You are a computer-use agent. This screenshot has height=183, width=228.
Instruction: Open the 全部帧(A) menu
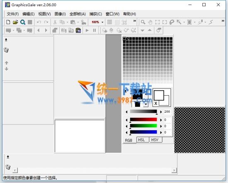pos(78,14)
